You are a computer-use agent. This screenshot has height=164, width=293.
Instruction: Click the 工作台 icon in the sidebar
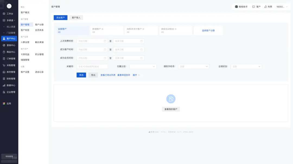[4, 13]
